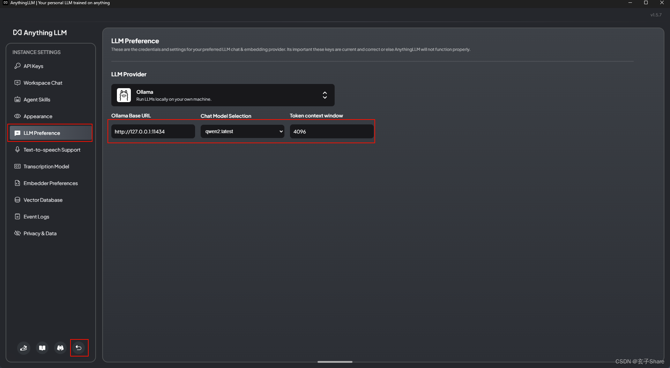
Task: Click the back arrow return icon
Action: tap(79, 348)
